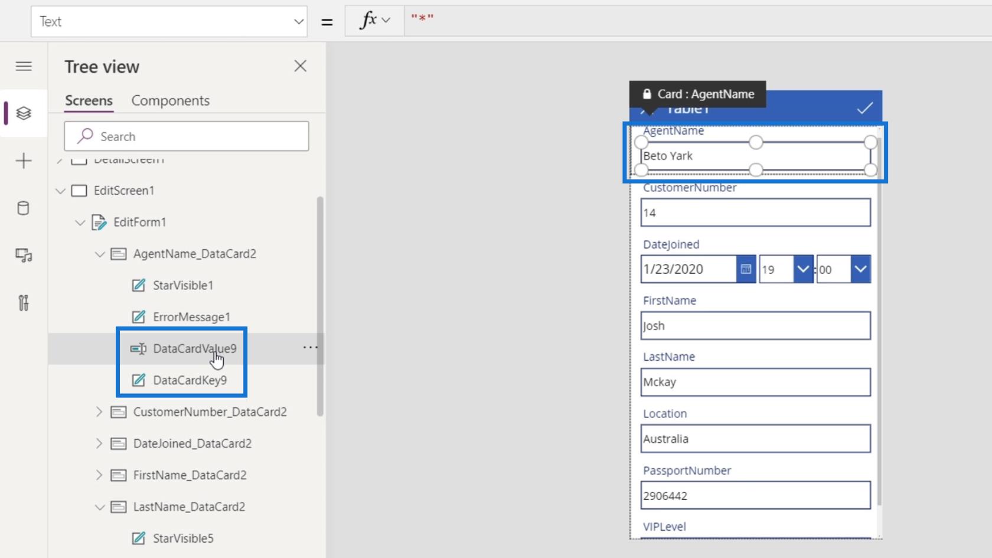Click the form canvas scrollbar
This screenshot has width=992, height=558.
[879, 322]
